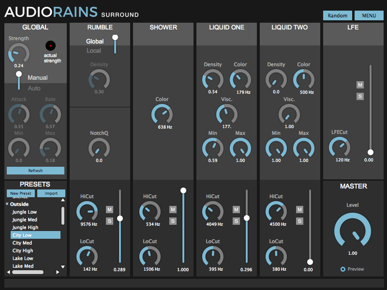
Task: Click the Liquid One level fader handle
Action: coord(247,218)
